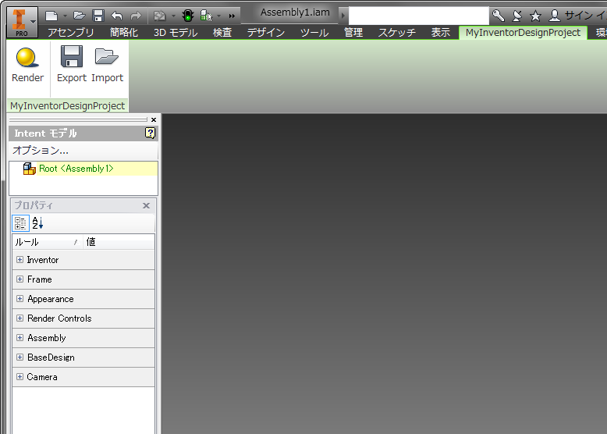Click the ルール column header
Viewport: 607px width, 434px height.
(48, 242)
